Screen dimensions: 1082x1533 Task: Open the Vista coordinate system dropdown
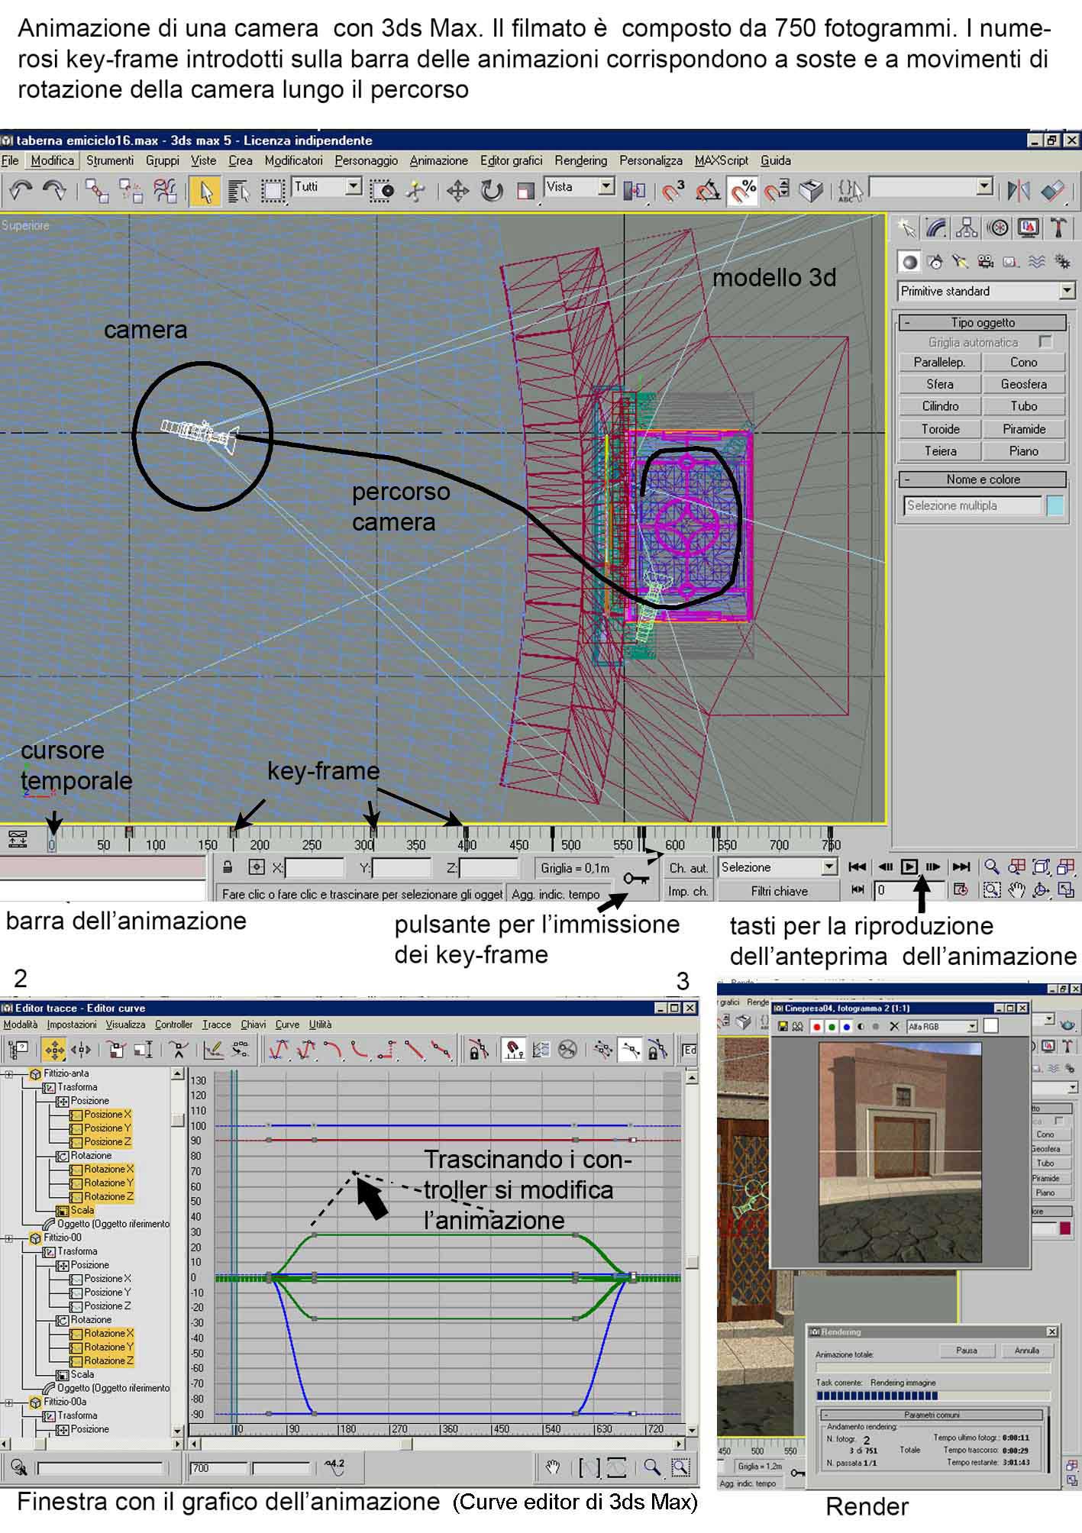(606, 186)
